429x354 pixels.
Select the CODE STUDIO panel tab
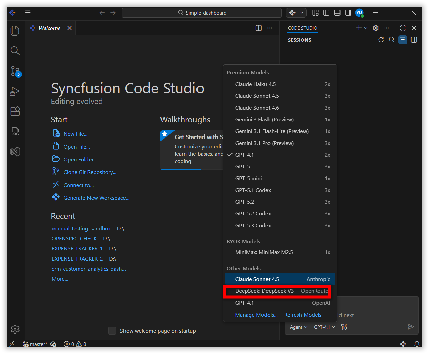(302, 28)
